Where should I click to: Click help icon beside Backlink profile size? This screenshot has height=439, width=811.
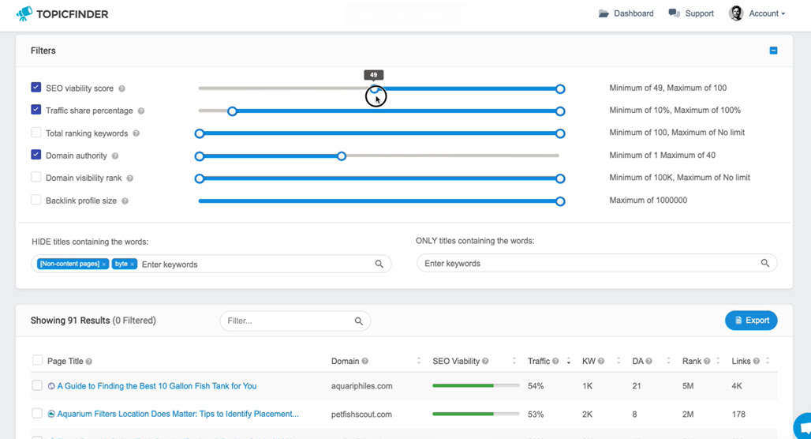[x=125, y=201]
